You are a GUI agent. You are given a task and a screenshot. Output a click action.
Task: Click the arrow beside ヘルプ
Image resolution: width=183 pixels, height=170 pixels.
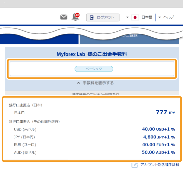(159, 18)
